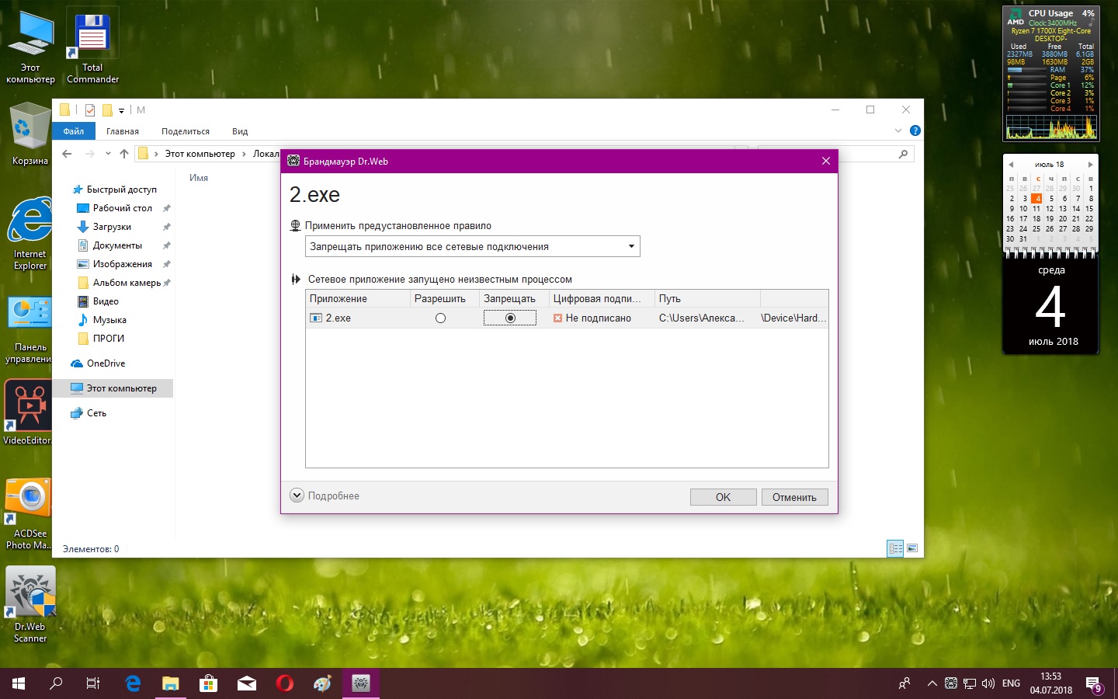
Task: Click the Отменить button
Action: point(794,497)
